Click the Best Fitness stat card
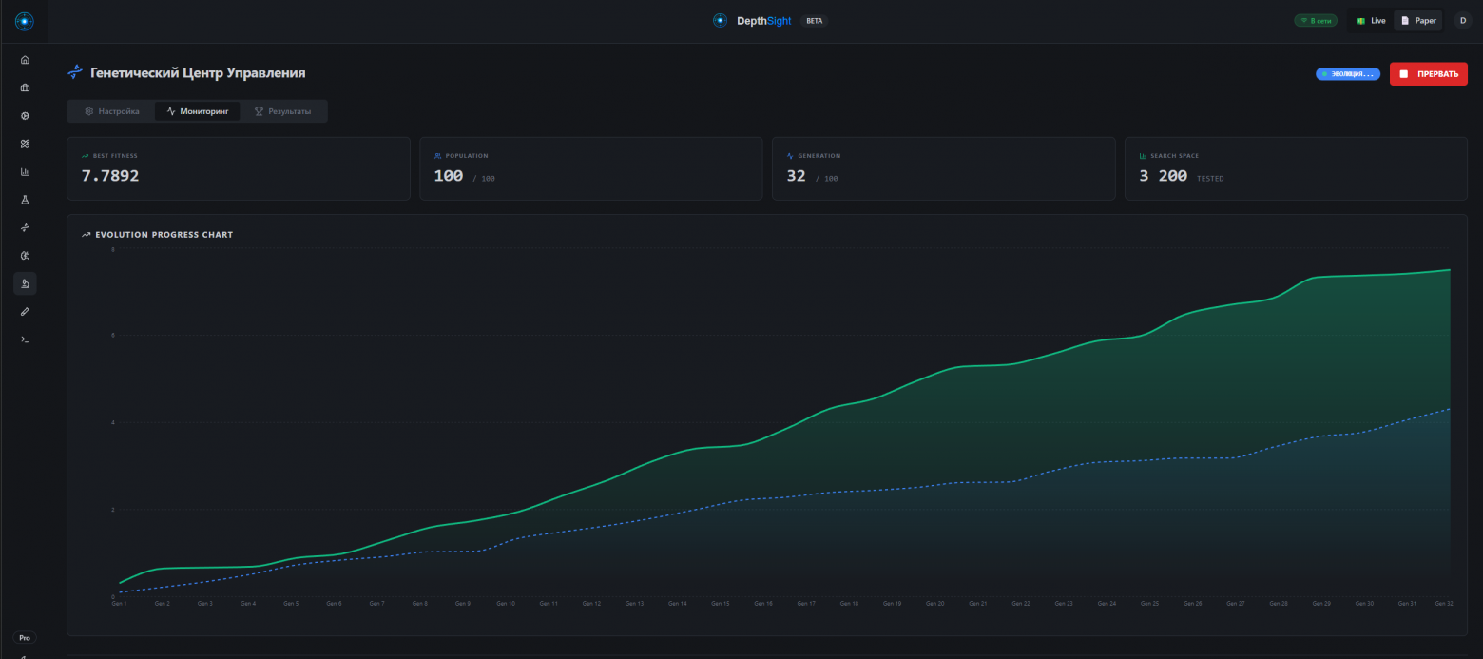Image resolution: width=1483 pixels, height=659 pixels. click(x=238, y=168)
